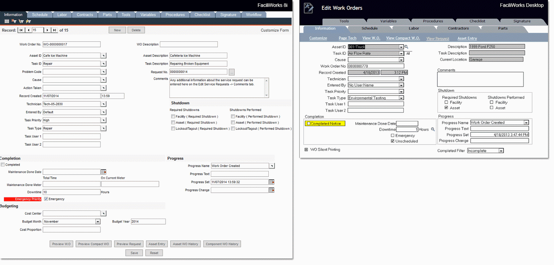The width and height of the screenshot is (554, 265).
Task: Go to next record arrow
Action: 47,30
